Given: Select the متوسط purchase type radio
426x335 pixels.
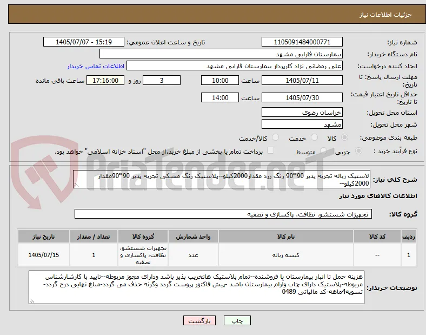Looking at the screenshot, I should [323, 151].
